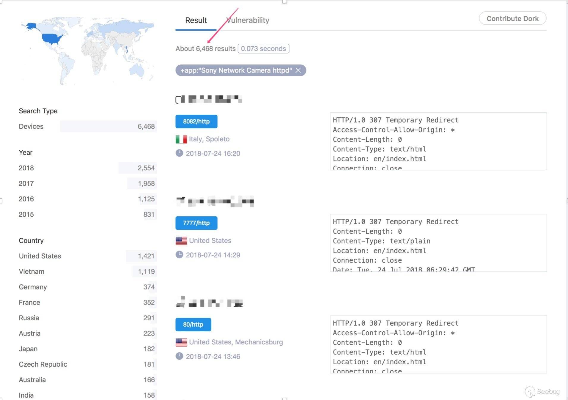Open the 8082/http port badge
This screenshot has width=568, height=400.
196,122
